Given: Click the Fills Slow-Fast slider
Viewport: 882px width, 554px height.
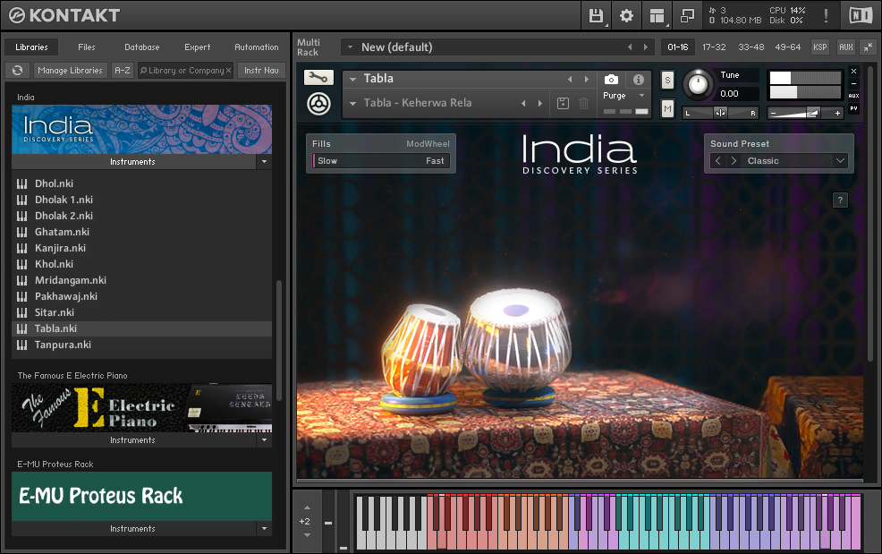Looking at the screenshot, I should (380, 161).
